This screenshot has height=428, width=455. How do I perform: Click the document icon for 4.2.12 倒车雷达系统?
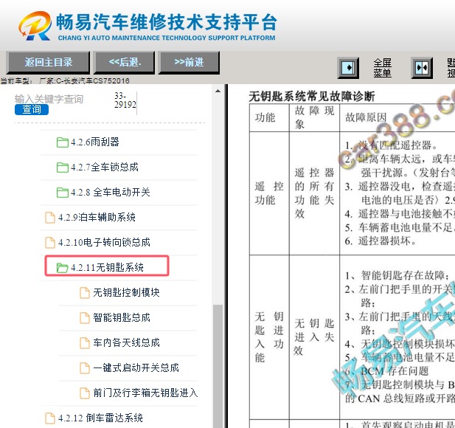point(50,418)
